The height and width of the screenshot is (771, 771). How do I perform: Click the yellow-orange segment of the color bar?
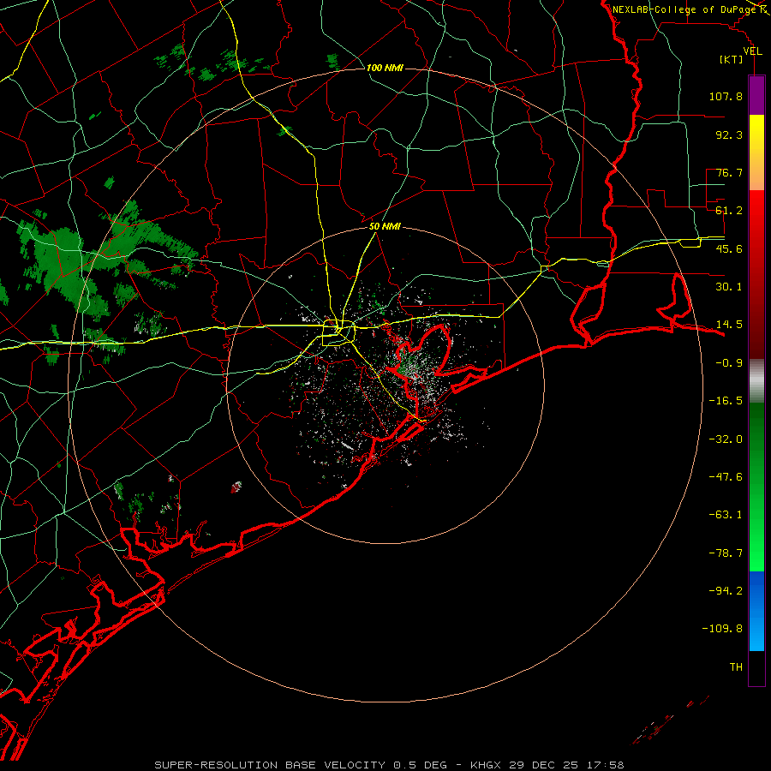click(756, 152)
